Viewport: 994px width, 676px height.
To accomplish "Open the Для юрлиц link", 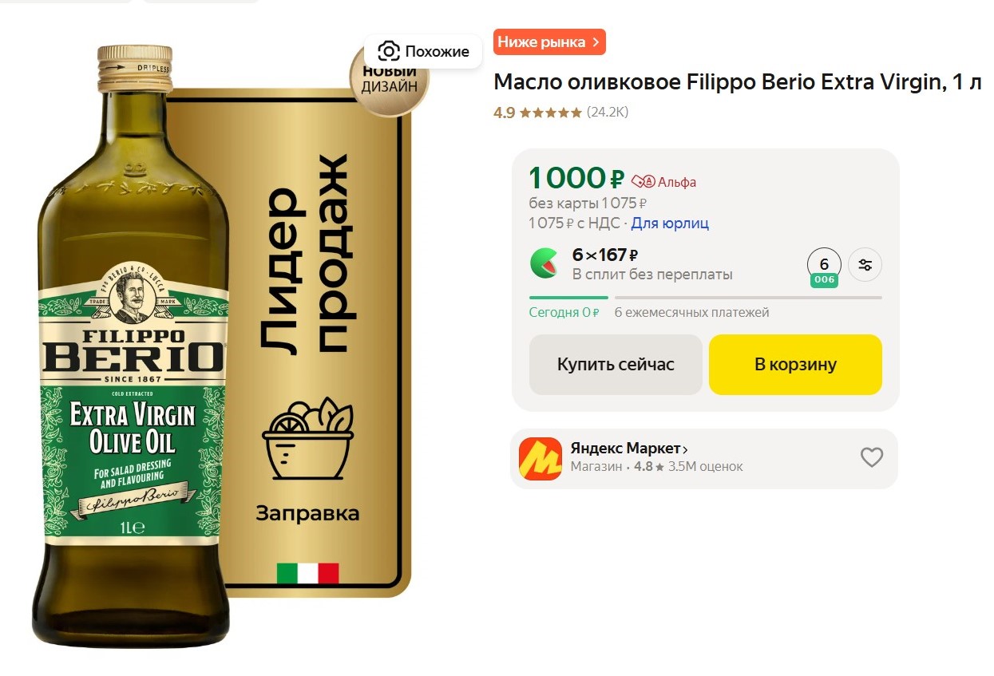I will coord(670,223).
